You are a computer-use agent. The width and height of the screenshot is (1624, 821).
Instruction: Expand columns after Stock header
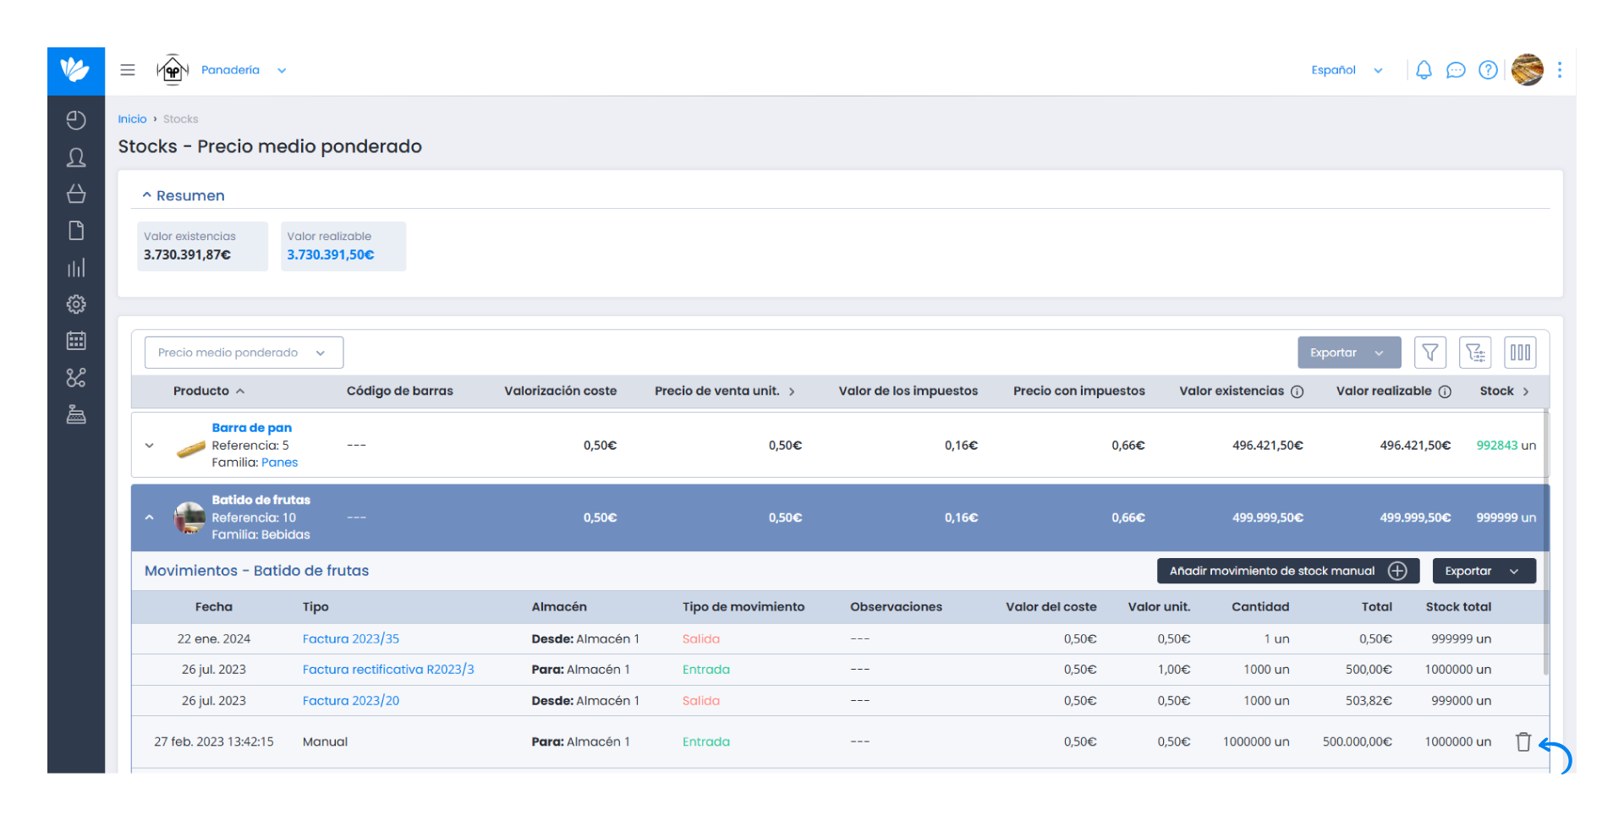tap(1526, 391)
